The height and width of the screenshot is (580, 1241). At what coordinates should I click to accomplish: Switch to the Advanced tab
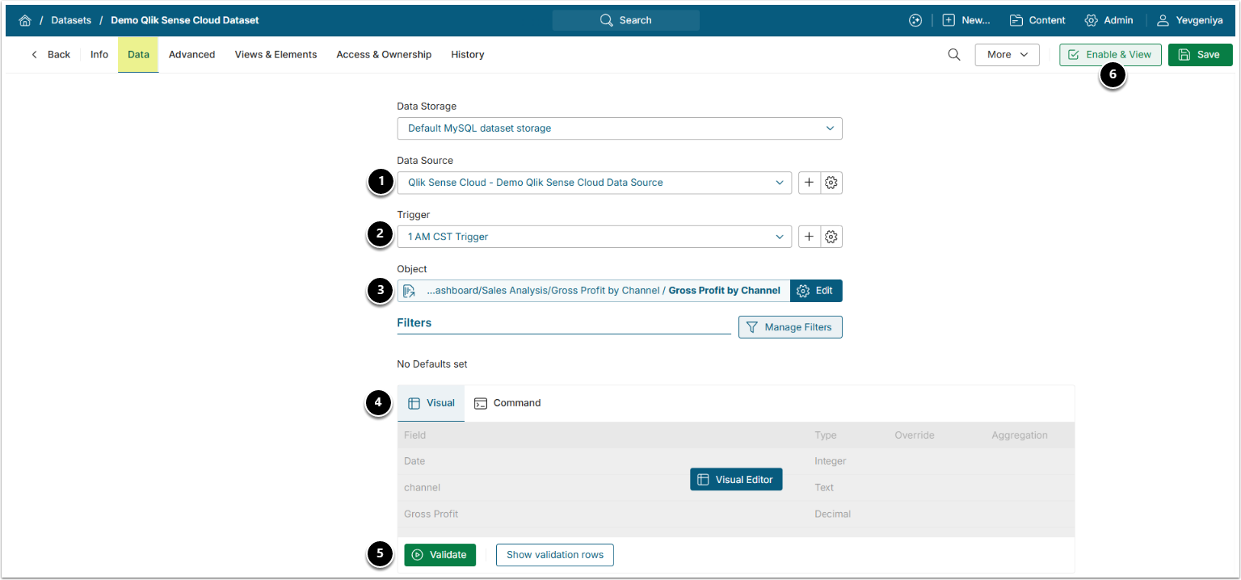pos(191,55)
